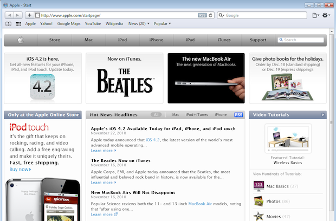Click Learn more under Beatles article

[104, 183]
